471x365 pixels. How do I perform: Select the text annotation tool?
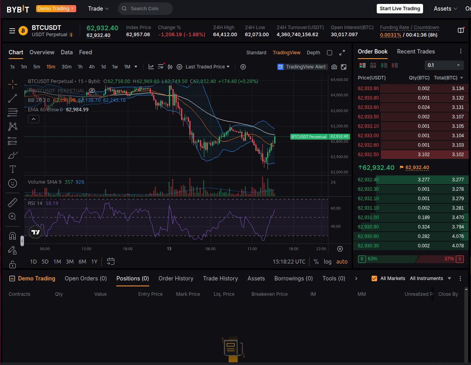pyautogui.click(x=12, y=169)
